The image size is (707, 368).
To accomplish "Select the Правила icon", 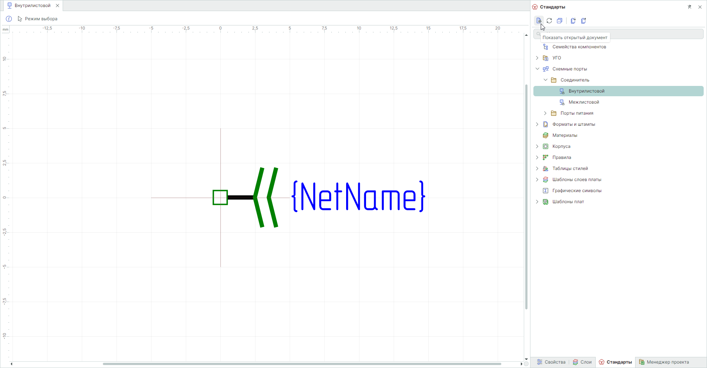I will (x=546, y=157).
